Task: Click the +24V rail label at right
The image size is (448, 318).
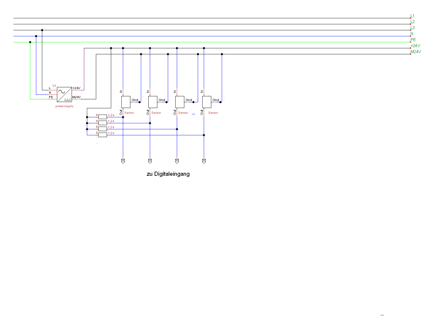Action: pos(415,46)
